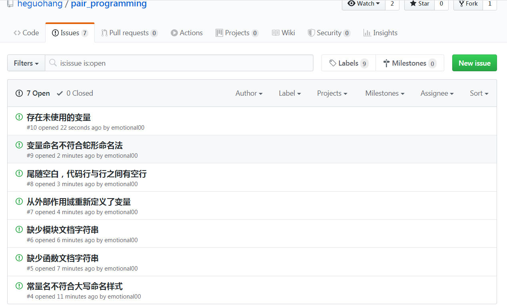The image size is (507, 305).
Task: Switch to the Actions tab
Action: click(x=187, y=33)
